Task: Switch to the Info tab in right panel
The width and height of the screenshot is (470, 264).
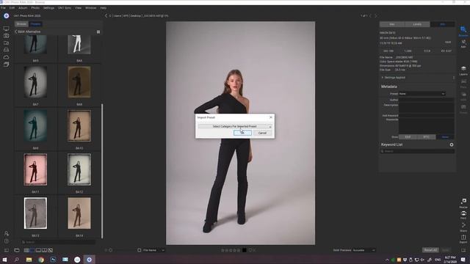Action: coord(442,24)
